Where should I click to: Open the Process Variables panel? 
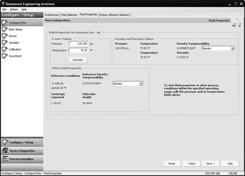(x=22, y=159)
